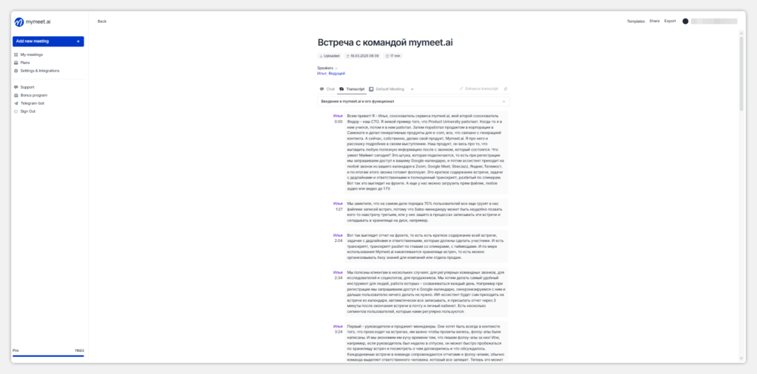Click the Add new meeting button
The height and width of the screenshot is (374, 757).
(48, 41)
